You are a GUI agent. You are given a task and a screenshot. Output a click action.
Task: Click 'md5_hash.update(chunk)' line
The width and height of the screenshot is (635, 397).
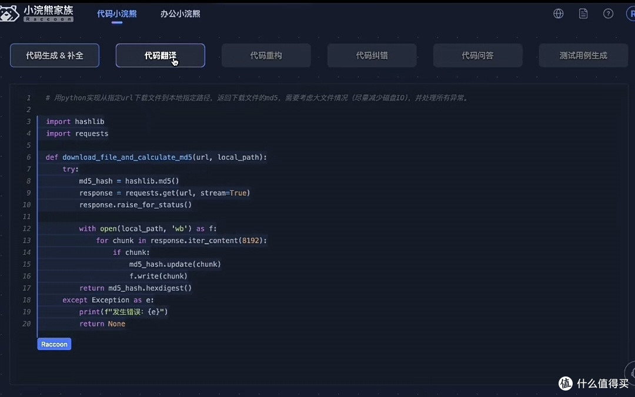175,264
